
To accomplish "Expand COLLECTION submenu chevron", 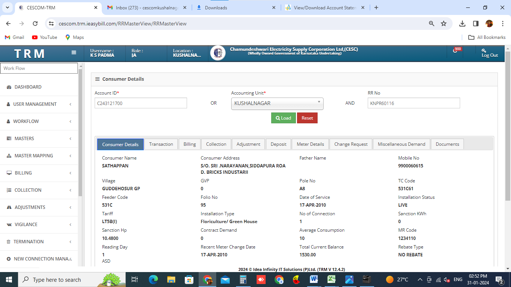I will pos(70,190).
